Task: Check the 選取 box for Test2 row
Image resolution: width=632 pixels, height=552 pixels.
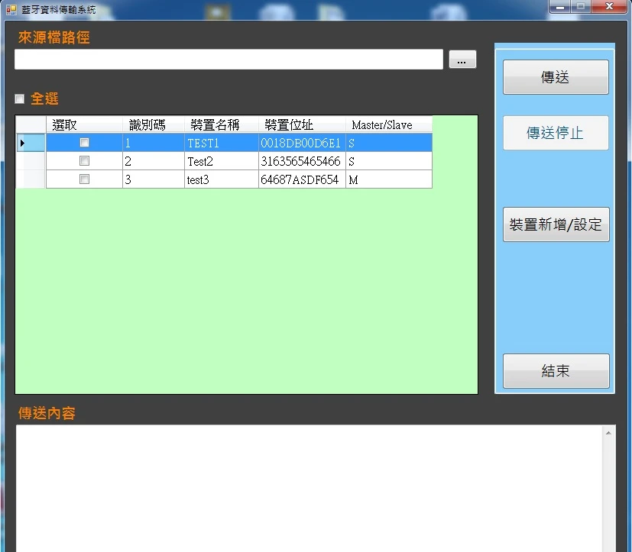Action: pyautogui.click(x=84, y=161)
